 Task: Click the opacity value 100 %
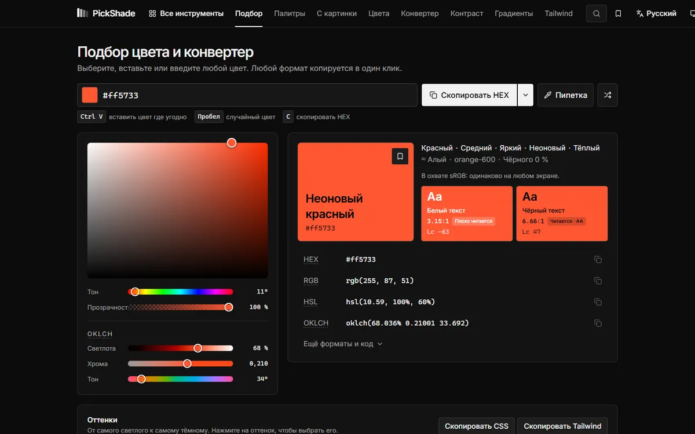258,307
